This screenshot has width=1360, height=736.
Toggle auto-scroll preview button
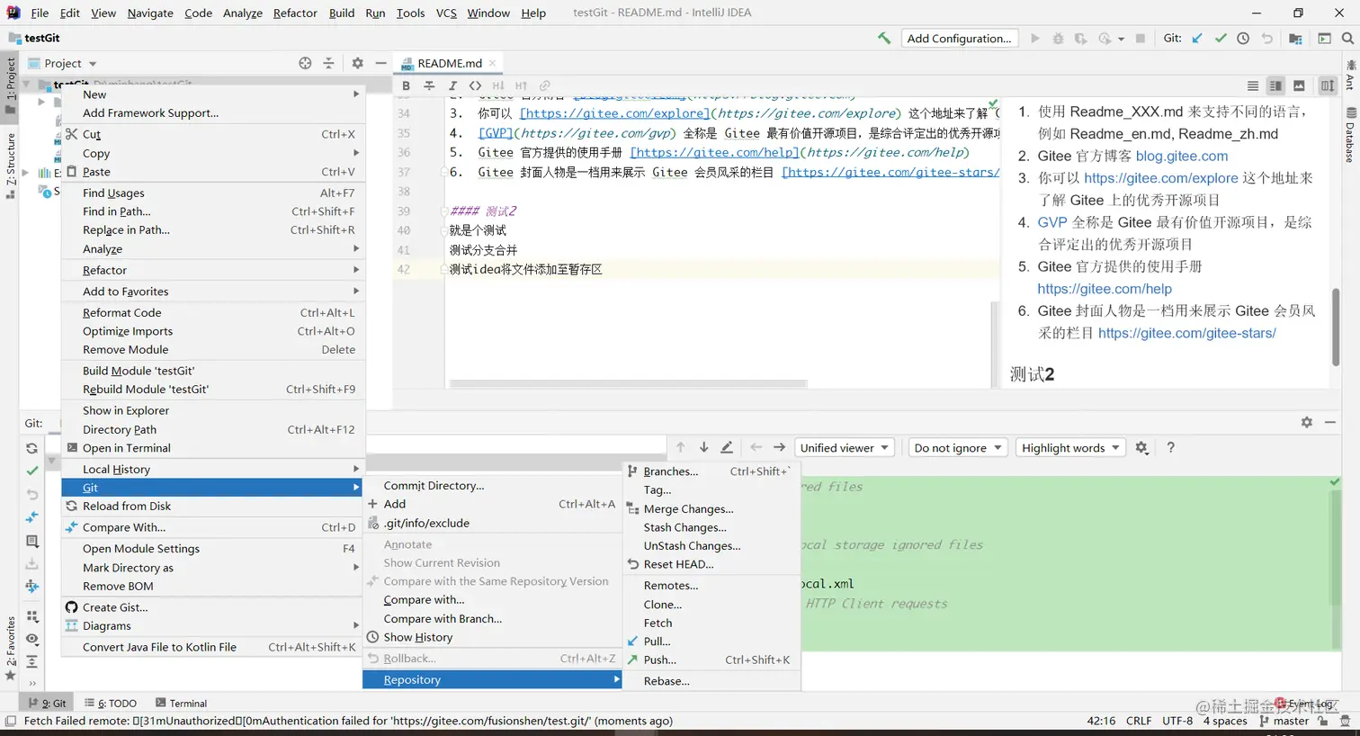[1328, 85]
